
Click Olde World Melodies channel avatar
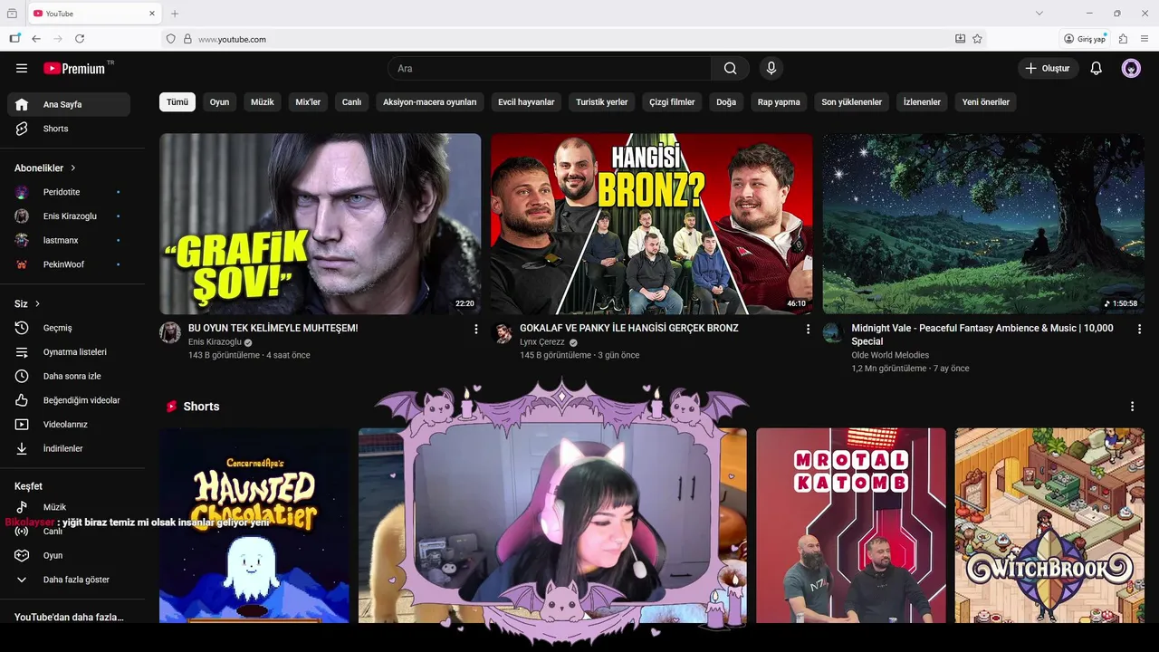(833, 332)
